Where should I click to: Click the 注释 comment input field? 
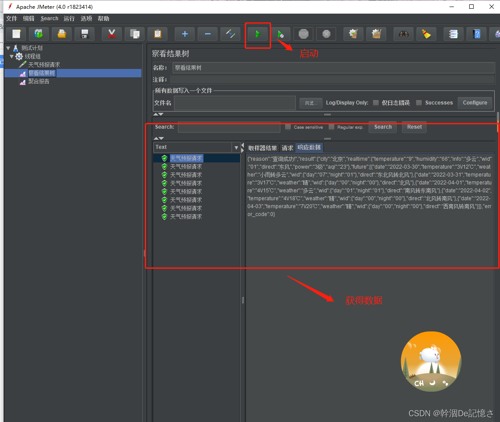pyautogui.click(x=333, y=79)
